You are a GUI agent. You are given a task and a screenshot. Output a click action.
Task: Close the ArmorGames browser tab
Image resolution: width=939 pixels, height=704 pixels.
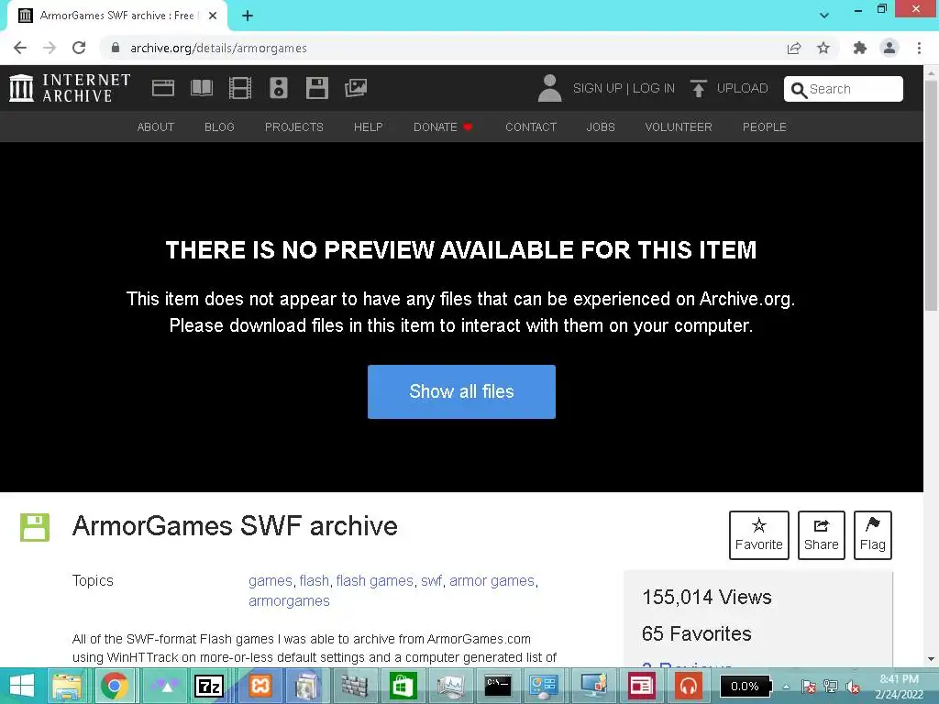(x=213, y=16)
